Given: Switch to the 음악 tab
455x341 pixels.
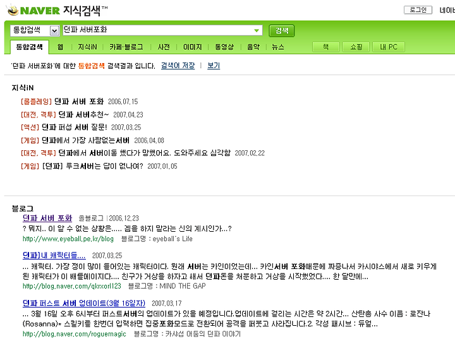Looking at the screenshot, I should [253, 47].
